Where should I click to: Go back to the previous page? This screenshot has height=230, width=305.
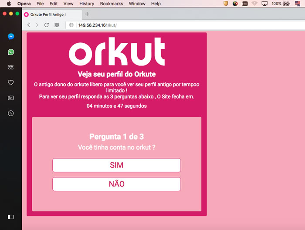(29, 25)
